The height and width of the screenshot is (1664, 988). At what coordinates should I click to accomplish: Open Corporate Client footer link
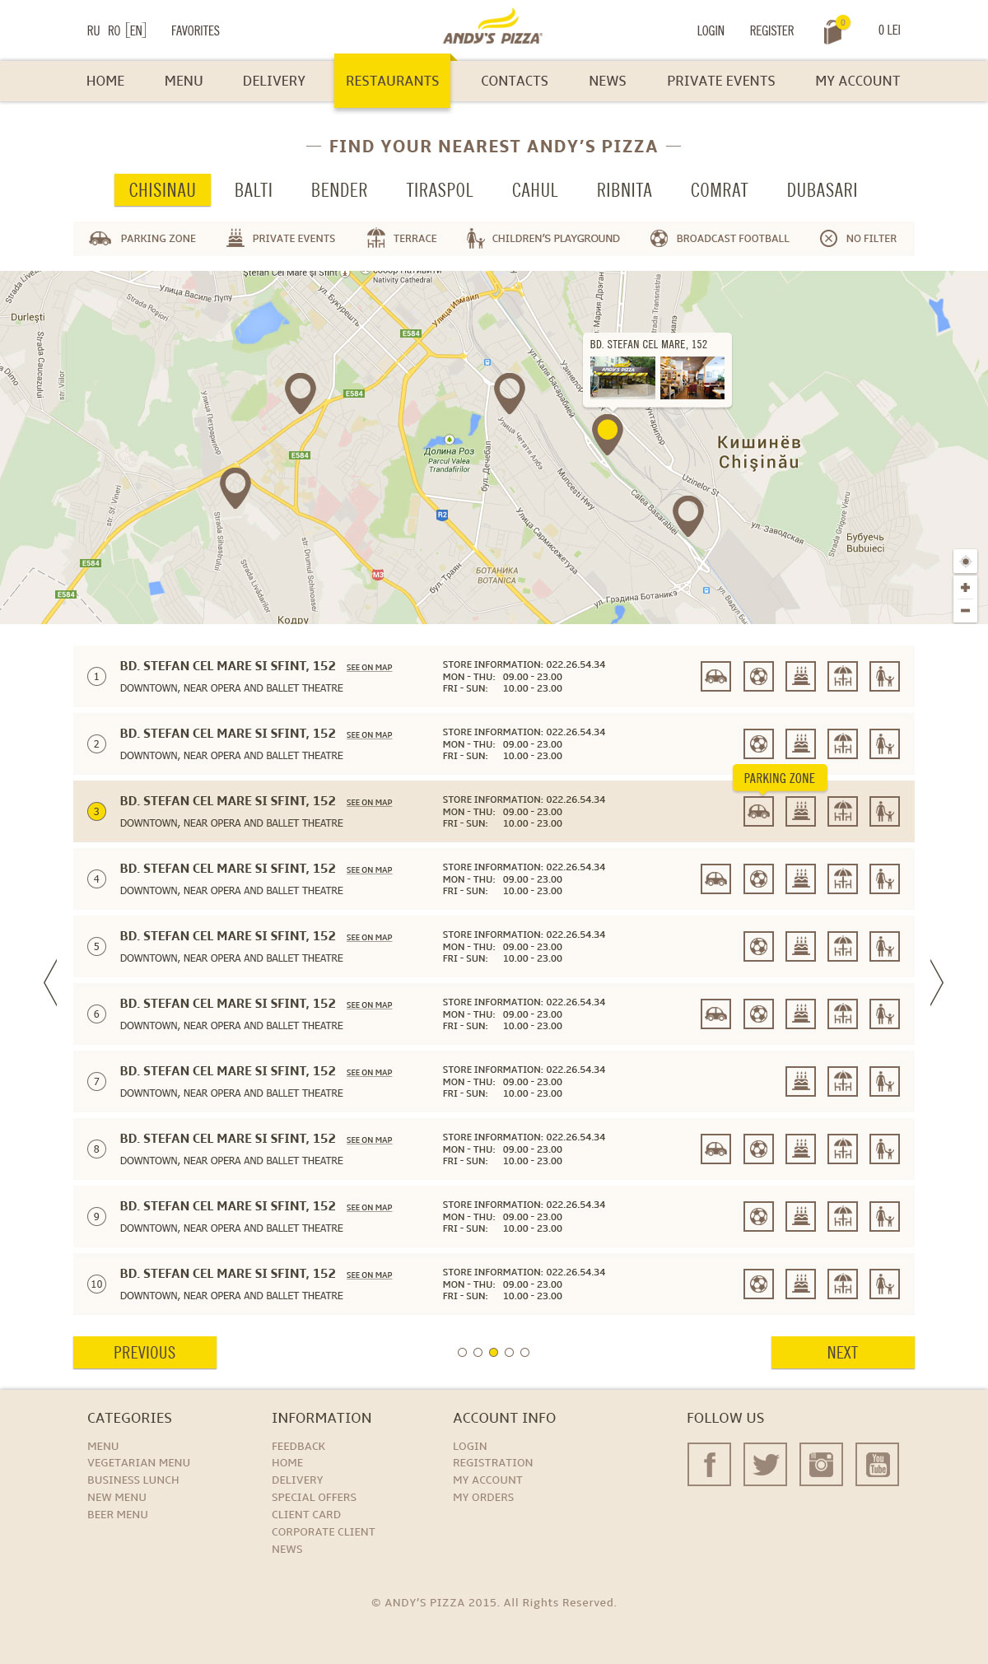click(324, 1532)
